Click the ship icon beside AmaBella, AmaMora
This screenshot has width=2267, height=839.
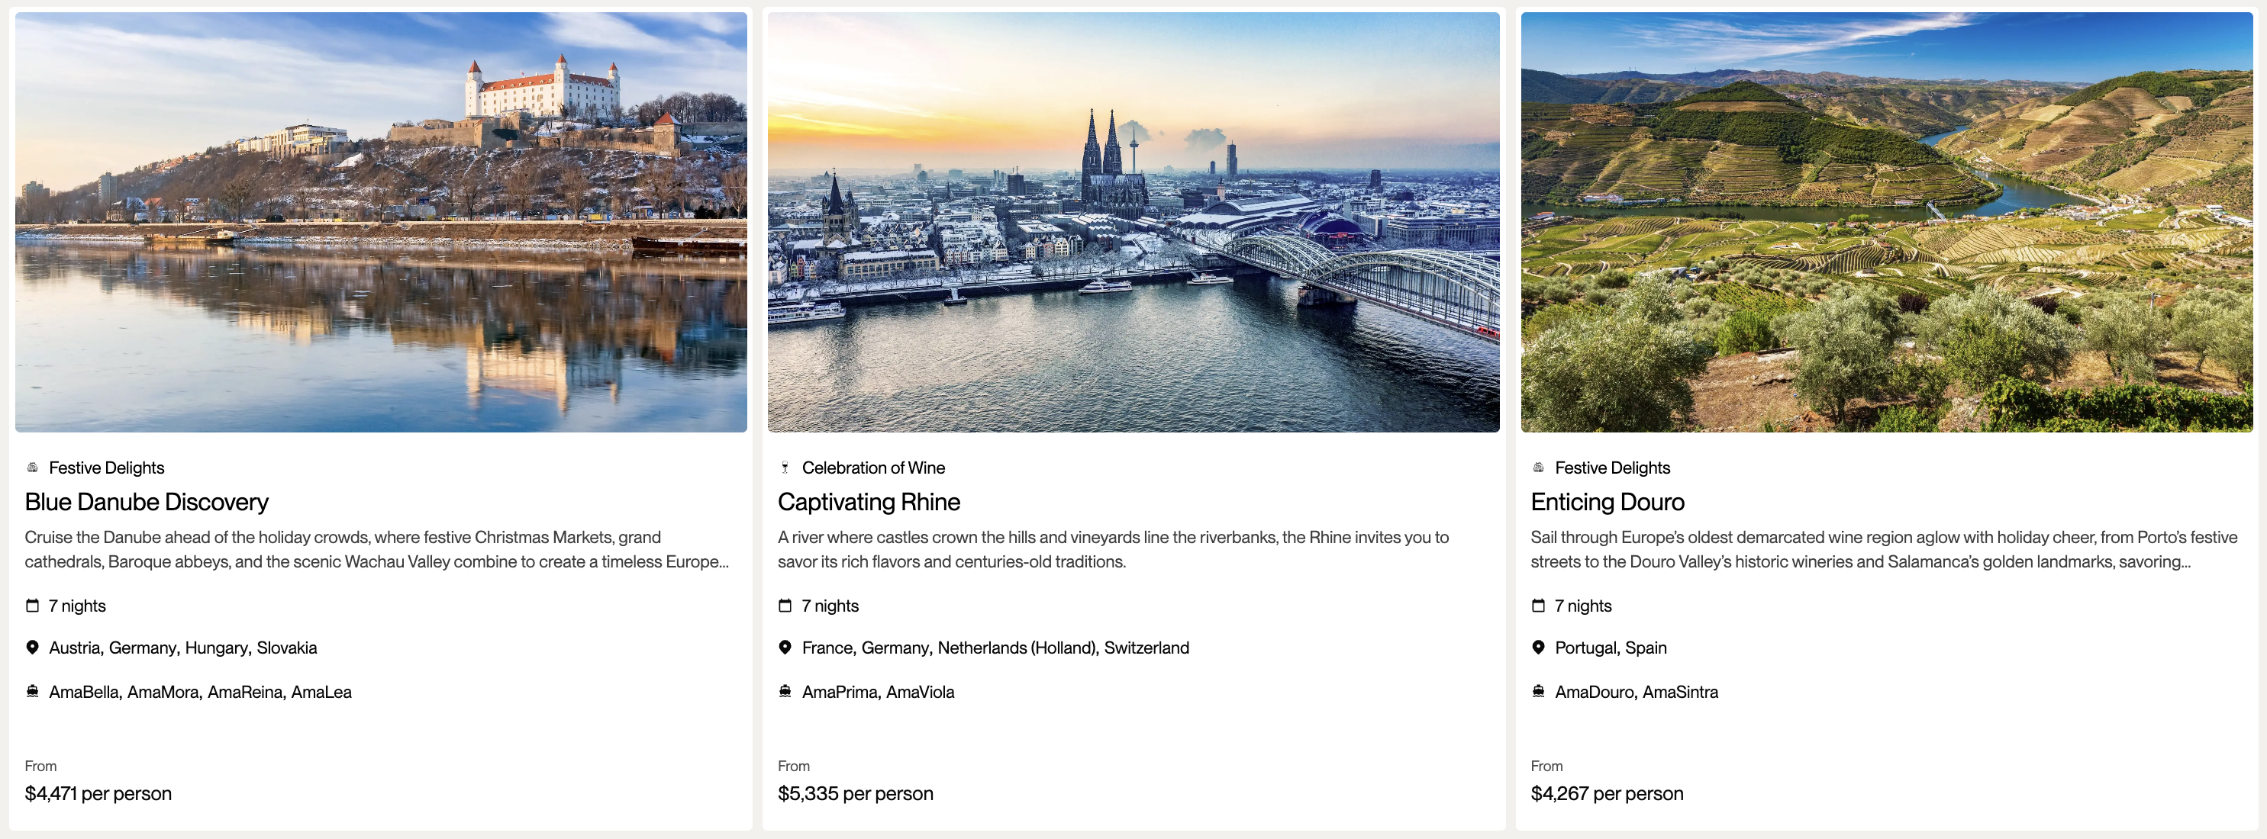pyautogui.click(x=33, y=691)
